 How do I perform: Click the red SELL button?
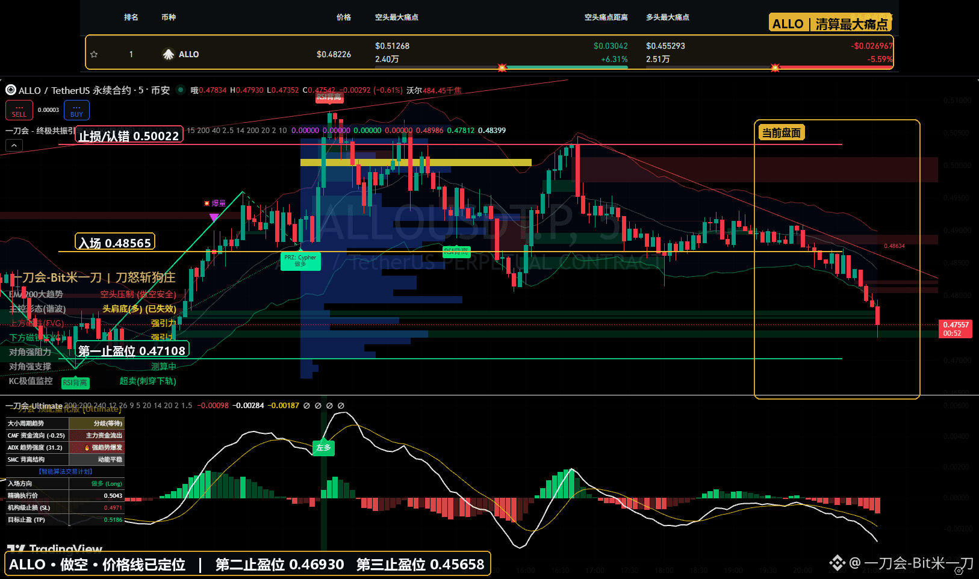[x=19, y=110]
